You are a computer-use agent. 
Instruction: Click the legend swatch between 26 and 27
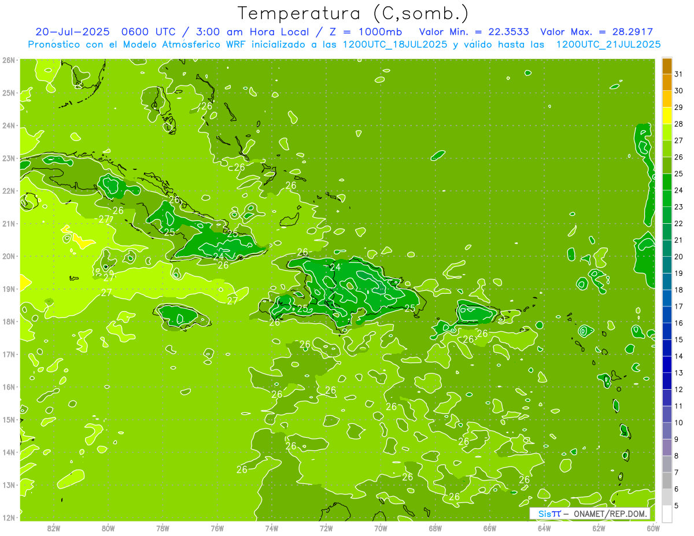pyautogui.click(x=667, y=149)
